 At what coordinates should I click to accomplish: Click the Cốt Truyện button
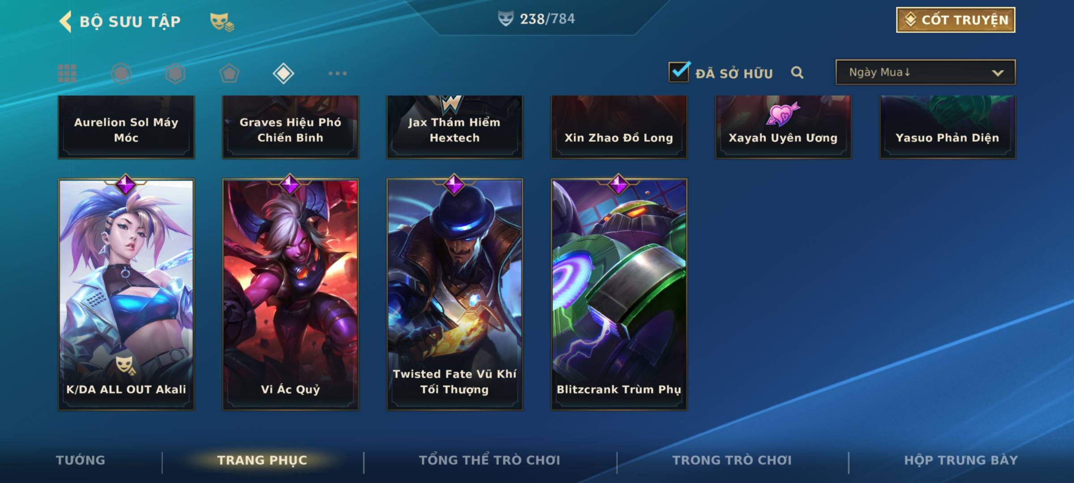tap(955, 20)
